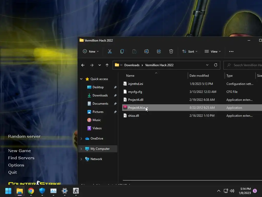This screenshot has width=262, height=197.
Task: Click the Rename icon in toolbar
Action: (147, 51)
